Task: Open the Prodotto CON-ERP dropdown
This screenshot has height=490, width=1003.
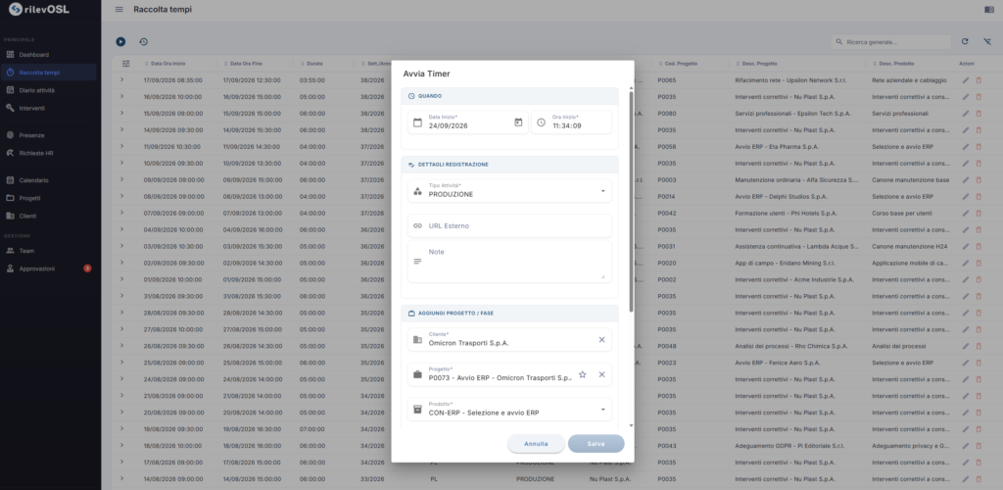Action: pyautogui.click(x=509, y=410)
